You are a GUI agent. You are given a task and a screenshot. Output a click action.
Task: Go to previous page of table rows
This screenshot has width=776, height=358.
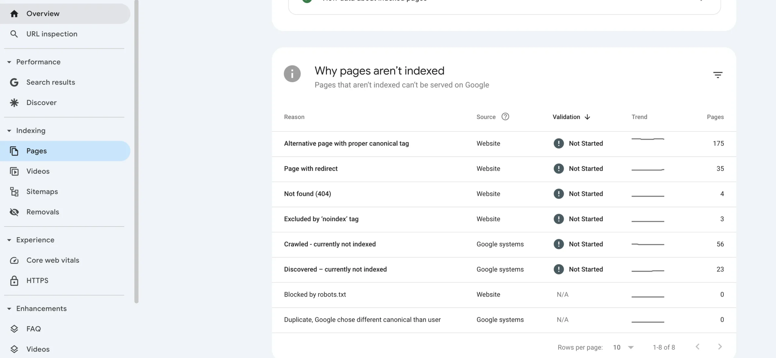pos(697,347)
